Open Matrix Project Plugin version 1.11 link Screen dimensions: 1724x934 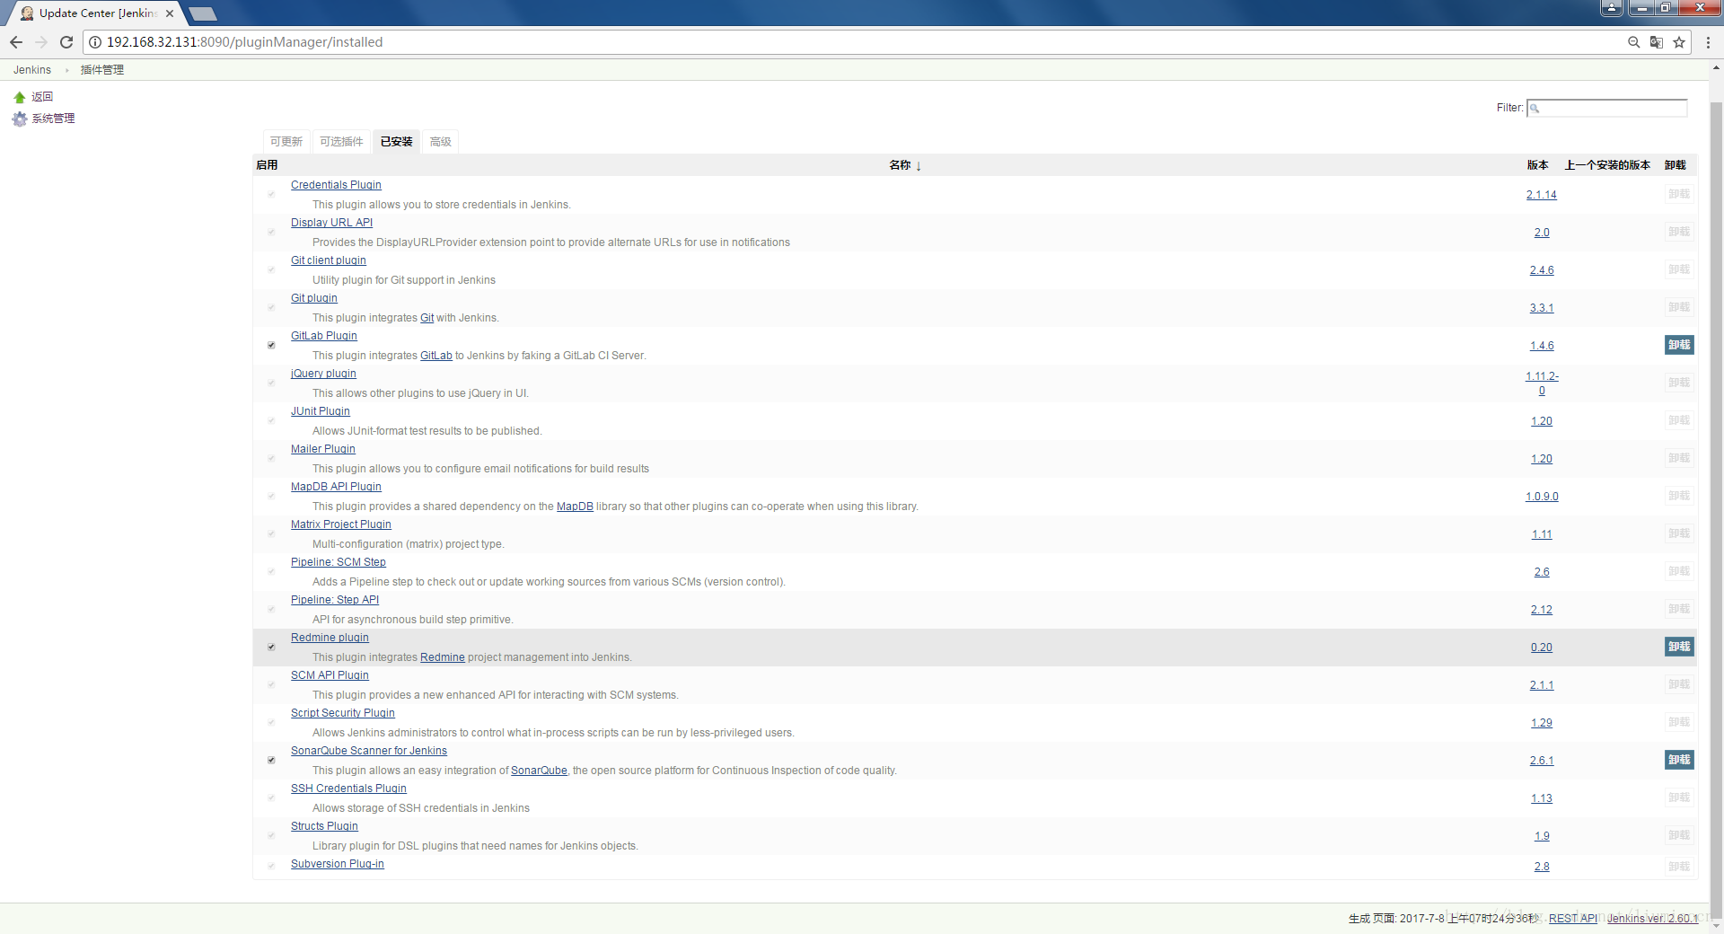(x=1542, y=534)
